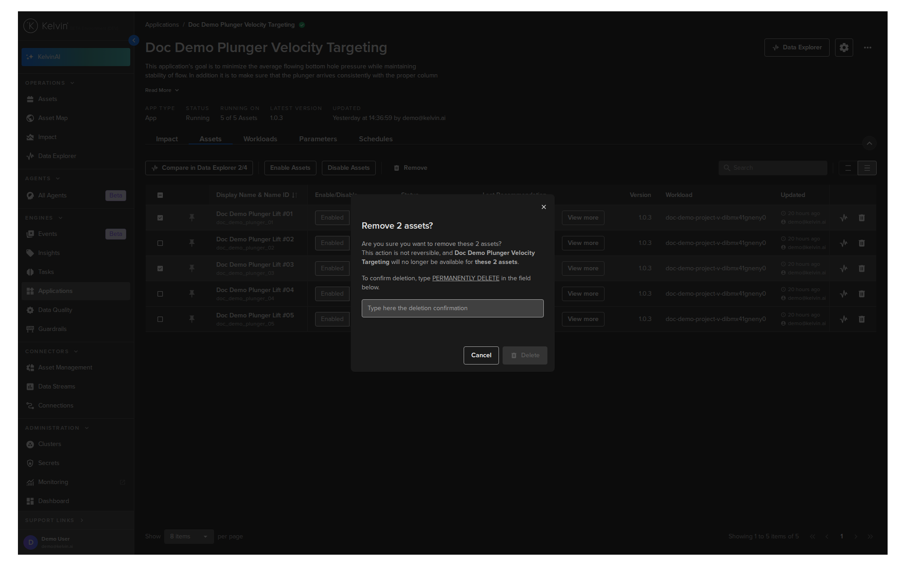Screen dimensions: 906x566
Task: Uncheck Doc Demo Plunger Lift #03 checkbox
Action: [160, 268]
